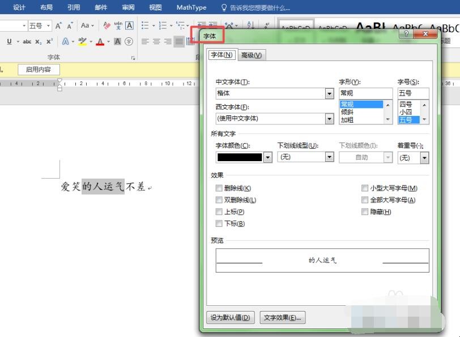Screen dimensions: 460x337
Task: Click the grow font size icon
Action: [58, 26]
